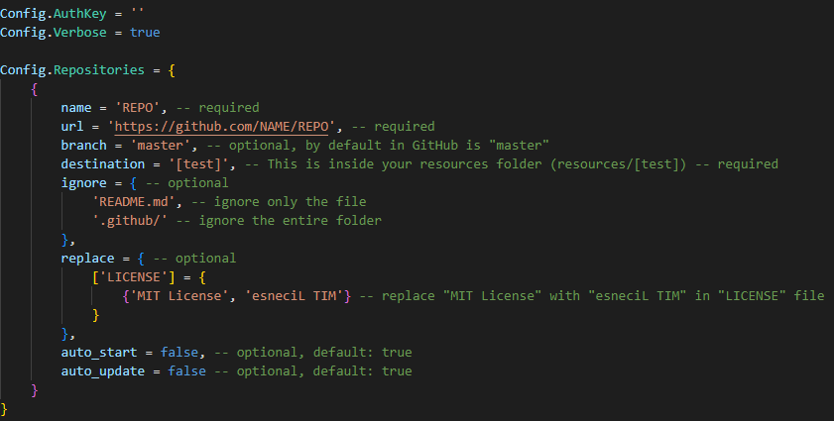Click the ['LICENSE'] key

(x=134, y=277)
